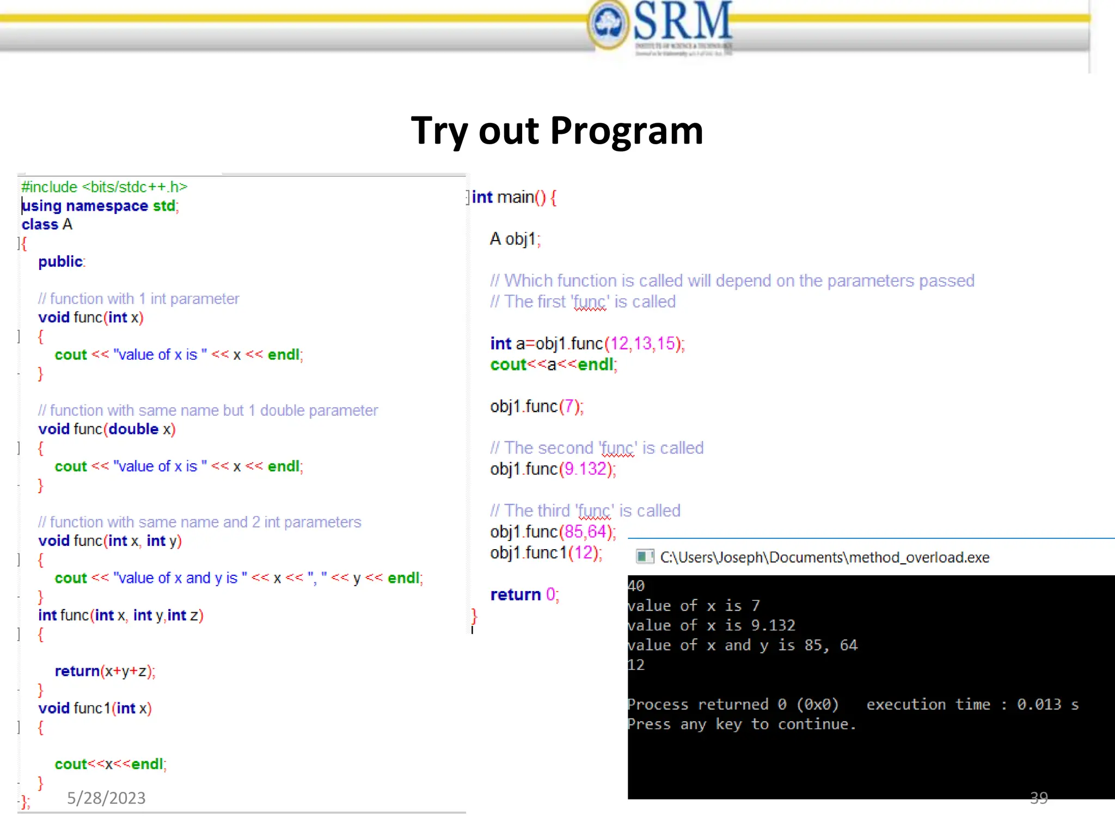Select 'int func(int x, int y,int z)' signature
This screenshot has width=1115, height=836.
(x=121, y=616)
